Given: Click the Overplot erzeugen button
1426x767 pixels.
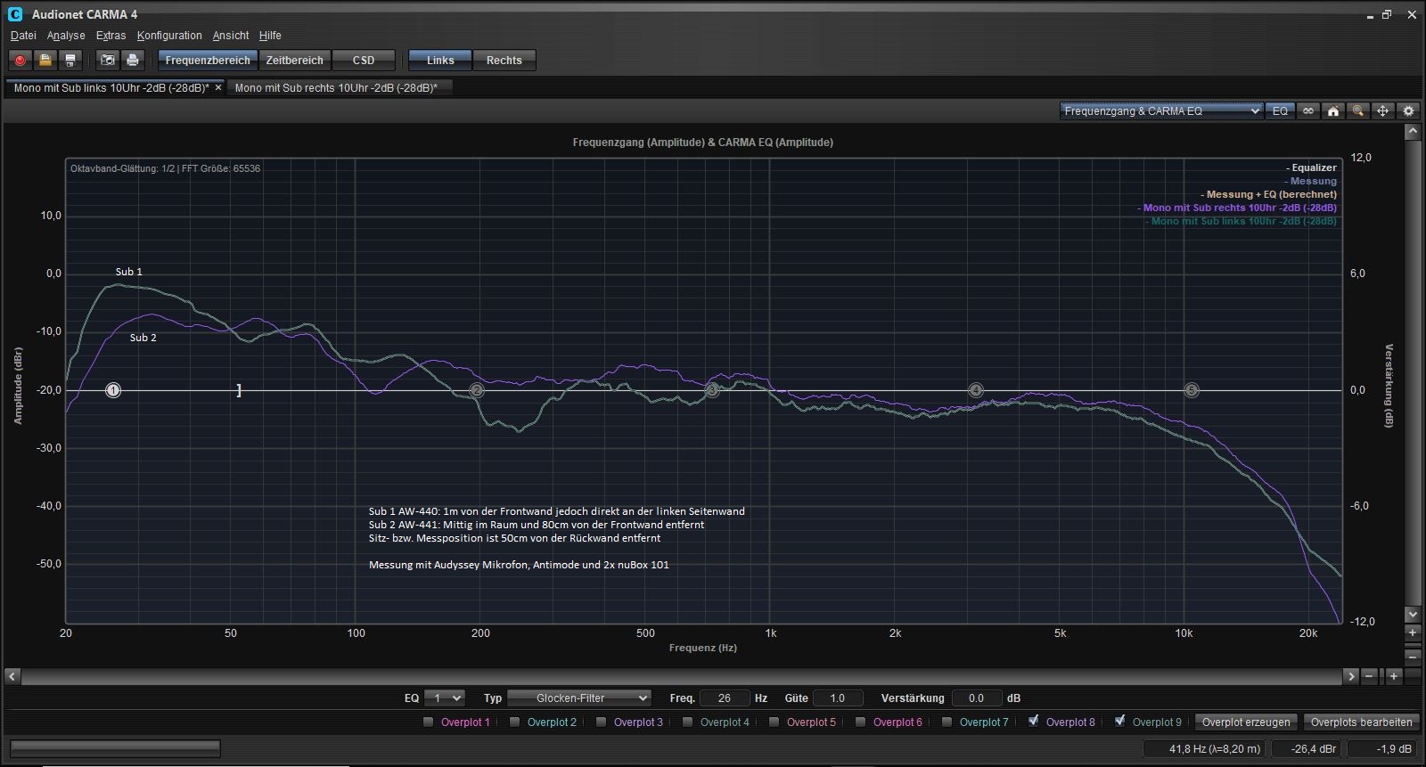Looking at the screenshot, I should pos(1245,722).
